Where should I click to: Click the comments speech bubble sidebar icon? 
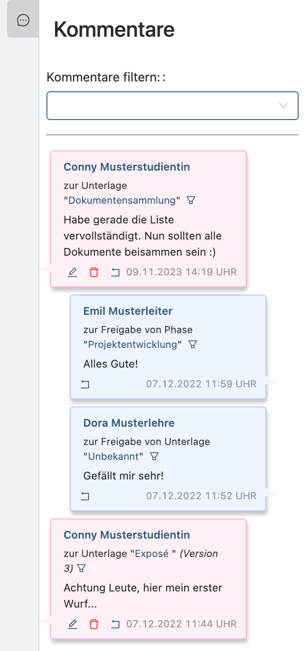click(23, 20)
